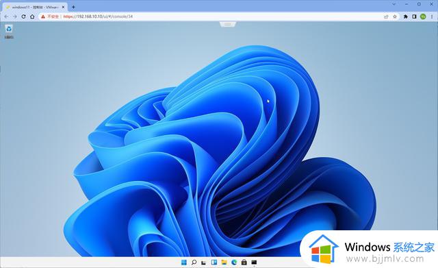
Task: Open the green profile avatar menu
Action: (x=423, y=16)
